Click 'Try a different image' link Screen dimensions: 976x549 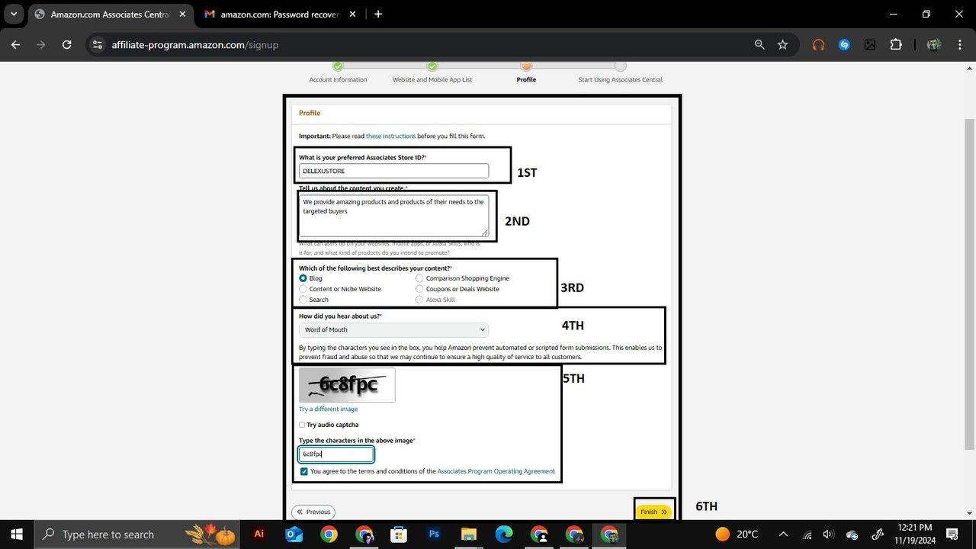coord(328,409)
